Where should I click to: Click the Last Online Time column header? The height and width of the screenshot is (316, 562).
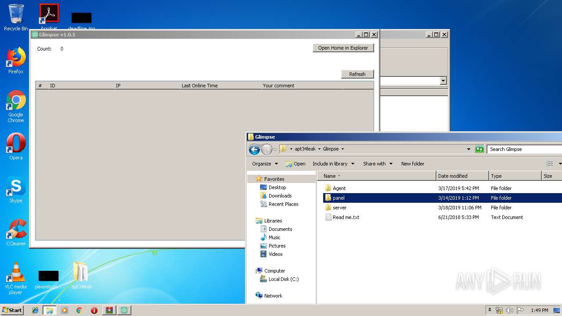click(x=220, y=86)
